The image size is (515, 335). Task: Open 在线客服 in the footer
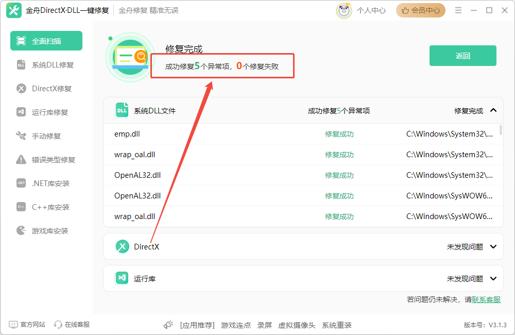click(72, 325)
